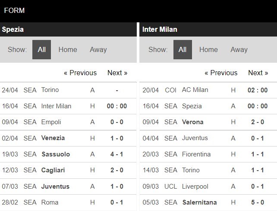Open Inter's AC Milan cup match
Screen dimensions: 277x211
click(195, 90)
